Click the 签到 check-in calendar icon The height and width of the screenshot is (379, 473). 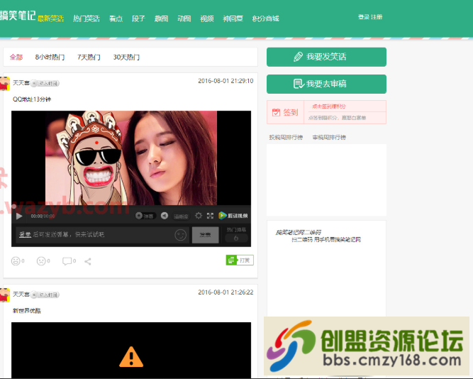276,112
